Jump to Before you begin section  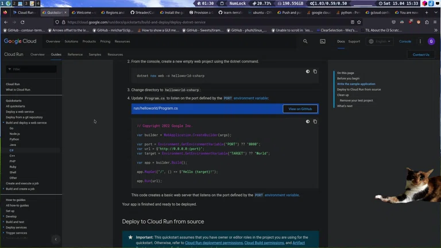click(348, 79)
